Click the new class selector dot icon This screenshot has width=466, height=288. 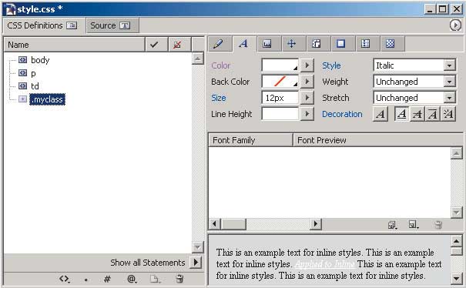[x=86, y=280]
